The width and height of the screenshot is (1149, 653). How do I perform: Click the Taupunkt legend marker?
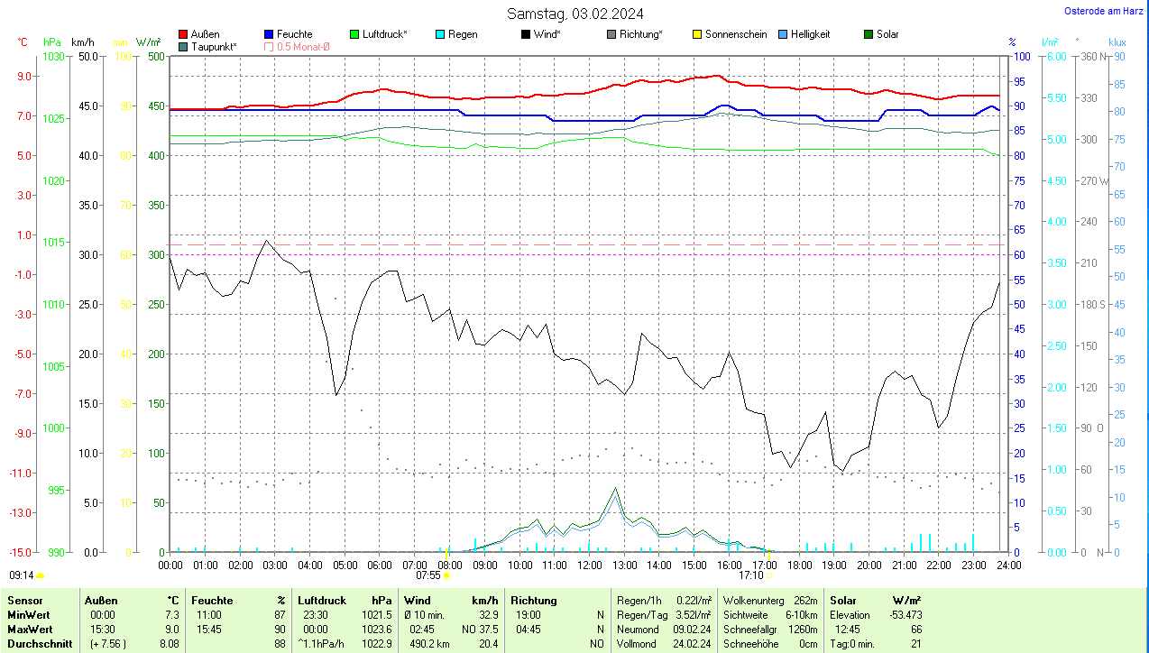click(x=184, y=46)
